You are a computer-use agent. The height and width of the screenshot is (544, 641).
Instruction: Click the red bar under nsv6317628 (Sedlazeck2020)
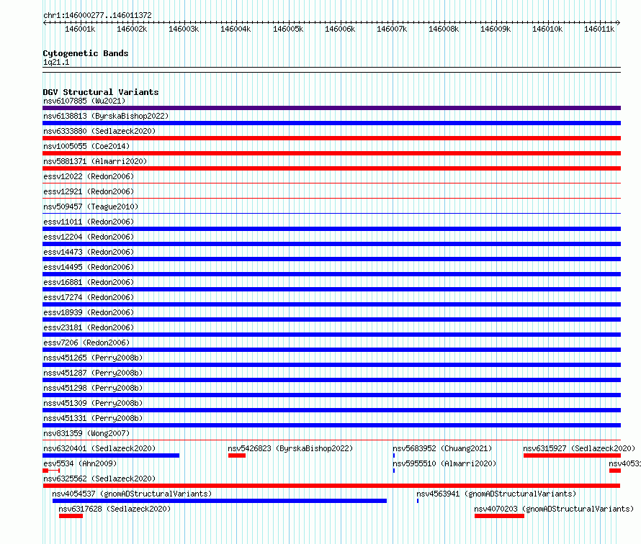[71, 516]
